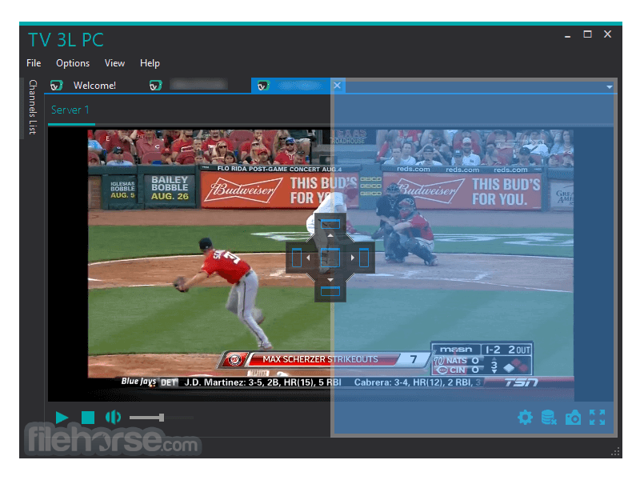
Task: Switch to the Welcome! tab
Action: coord(94,86)
